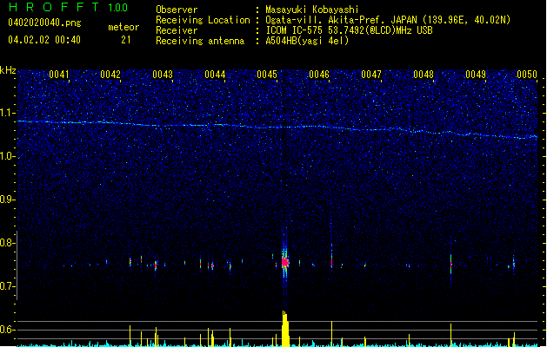Click the 1.0 kHz axis label
Viewport: 547px width, 347px height.
point(7,156)
